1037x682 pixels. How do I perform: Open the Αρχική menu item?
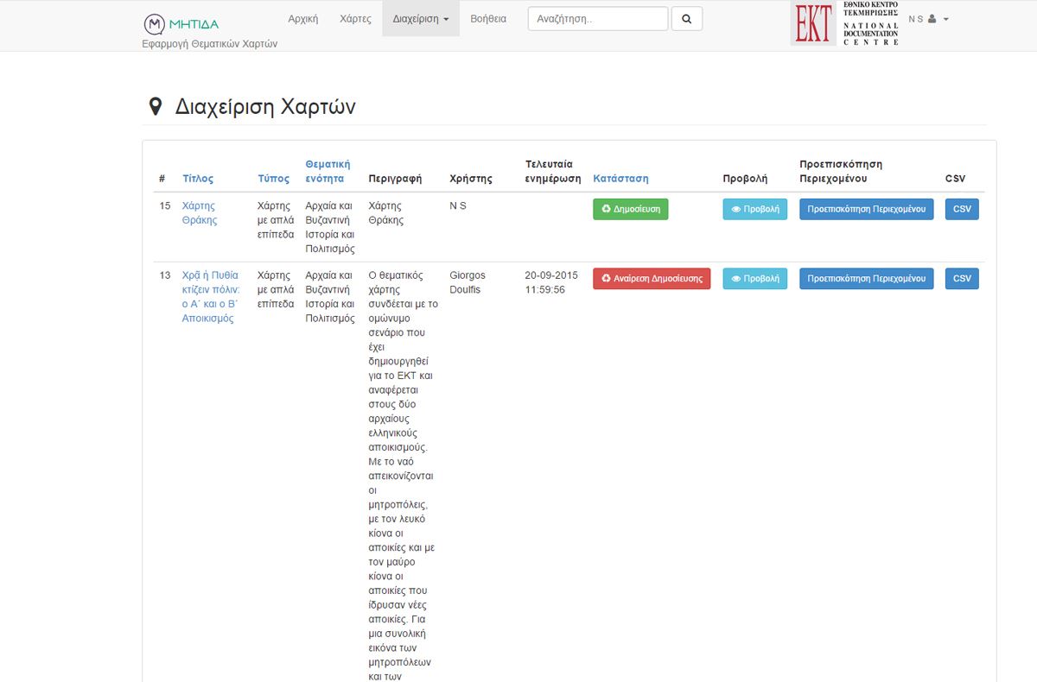coord(302,19)
